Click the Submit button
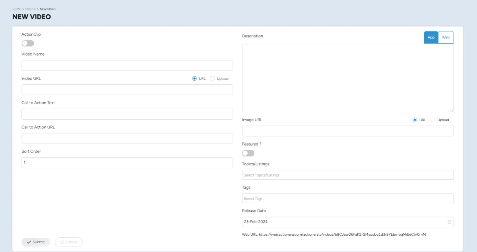This screenshot has height=252, width=477. [x=36, y=242]
